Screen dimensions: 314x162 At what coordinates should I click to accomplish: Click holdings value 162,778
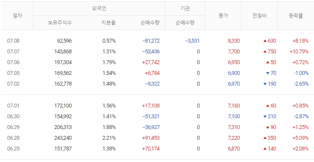tap(63, 84)
